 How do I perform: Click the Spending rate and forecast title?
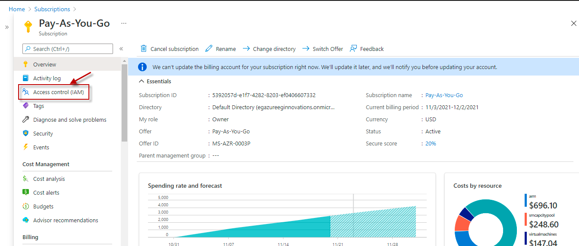click(x=185, y=186)
